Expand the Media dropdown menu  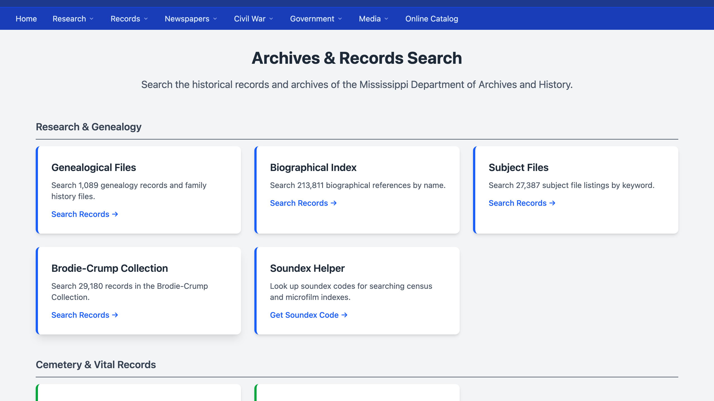click(373, 19)
